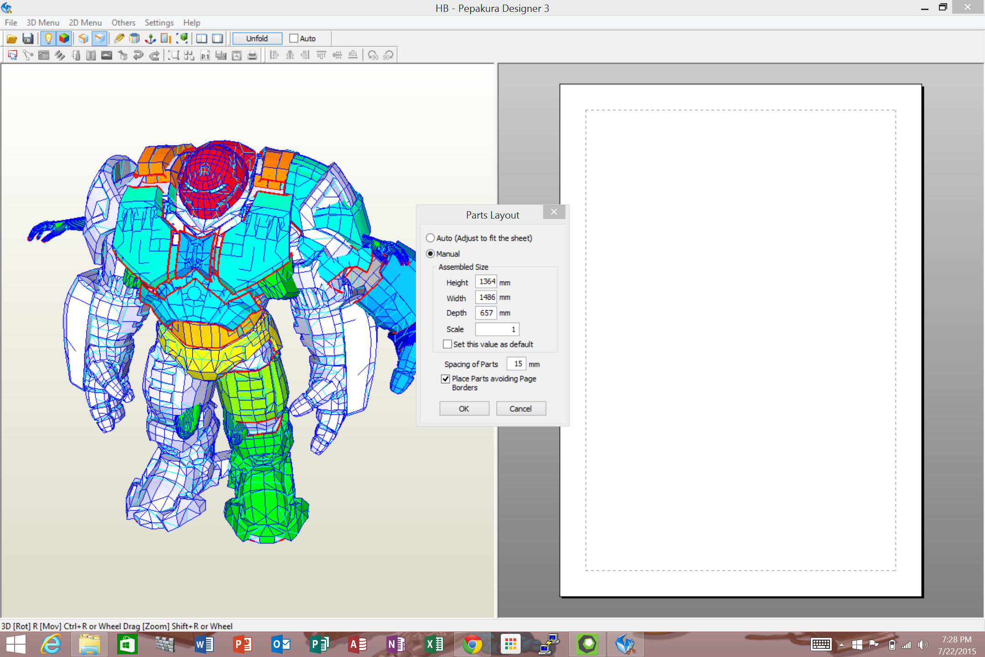This screenshot has width=985, height=657.
Task: Click the Width input field
Action: [x=486, y=297]
